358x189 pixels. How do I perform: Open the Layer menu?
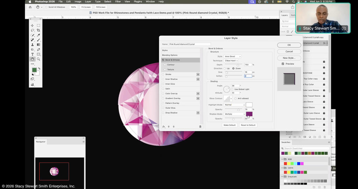tap(88, 2)
